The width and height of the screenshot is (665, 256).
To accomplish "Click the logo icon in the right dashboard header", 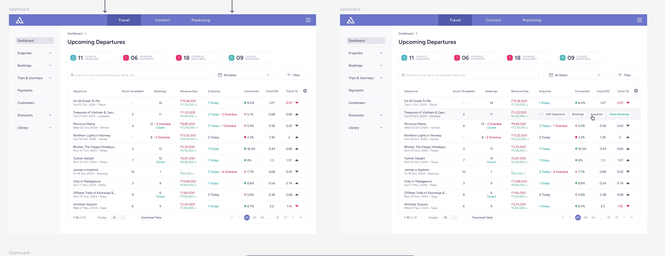I will [351, 20].
